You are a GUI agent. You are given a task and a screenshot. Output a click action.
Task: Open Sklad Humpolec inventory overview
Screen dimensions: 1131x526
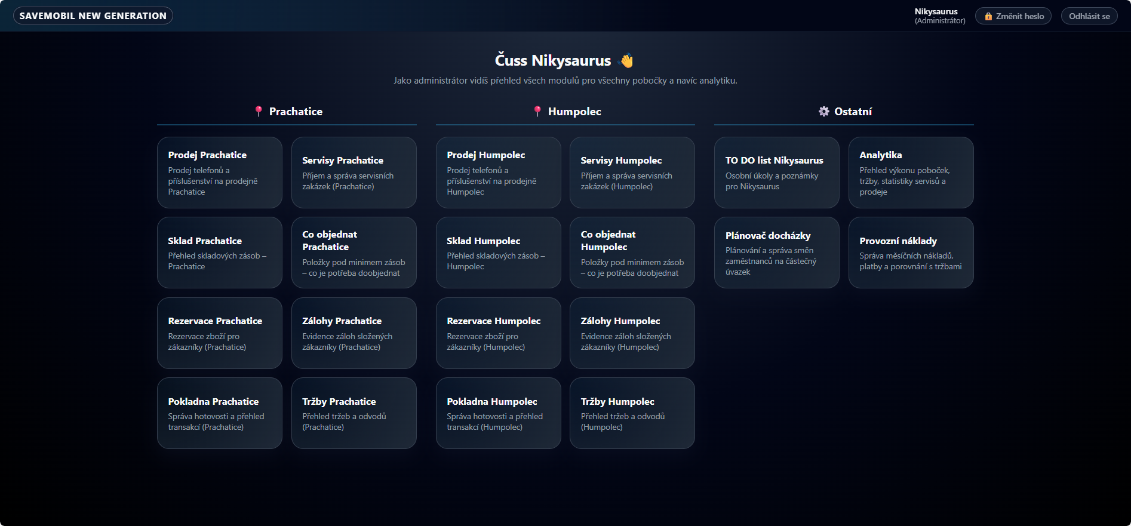click(x=498, y=253)
